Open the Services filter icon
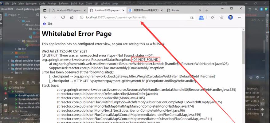Viewport: 270px width, 123px height. click(x=28, y=83)
